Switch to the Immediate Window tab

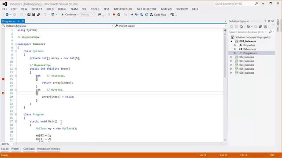(48, 149)
